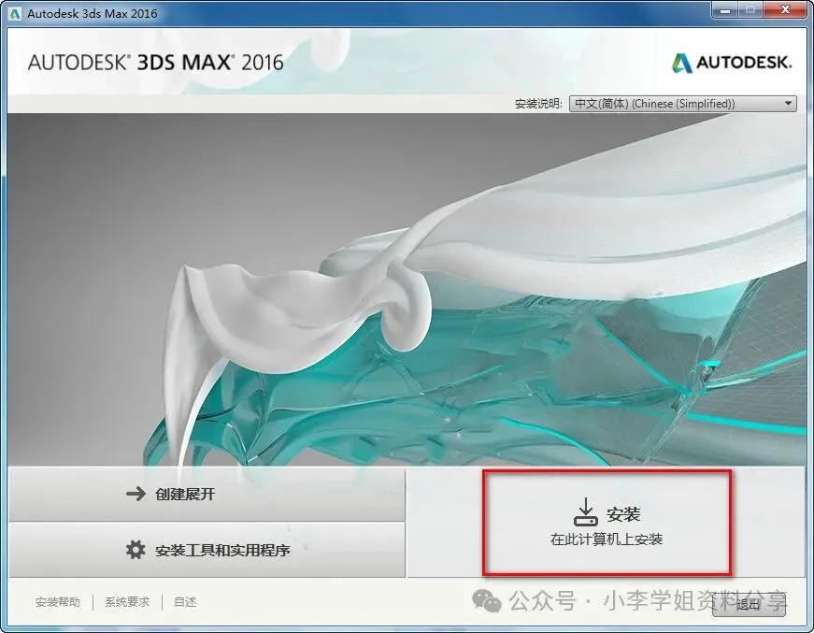814x633 pixels.
Task: Click the 退出 exit button
Action: coord(749,604)
